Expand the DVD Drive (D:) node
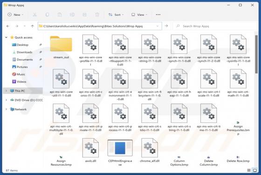 [x=6, y=100]
